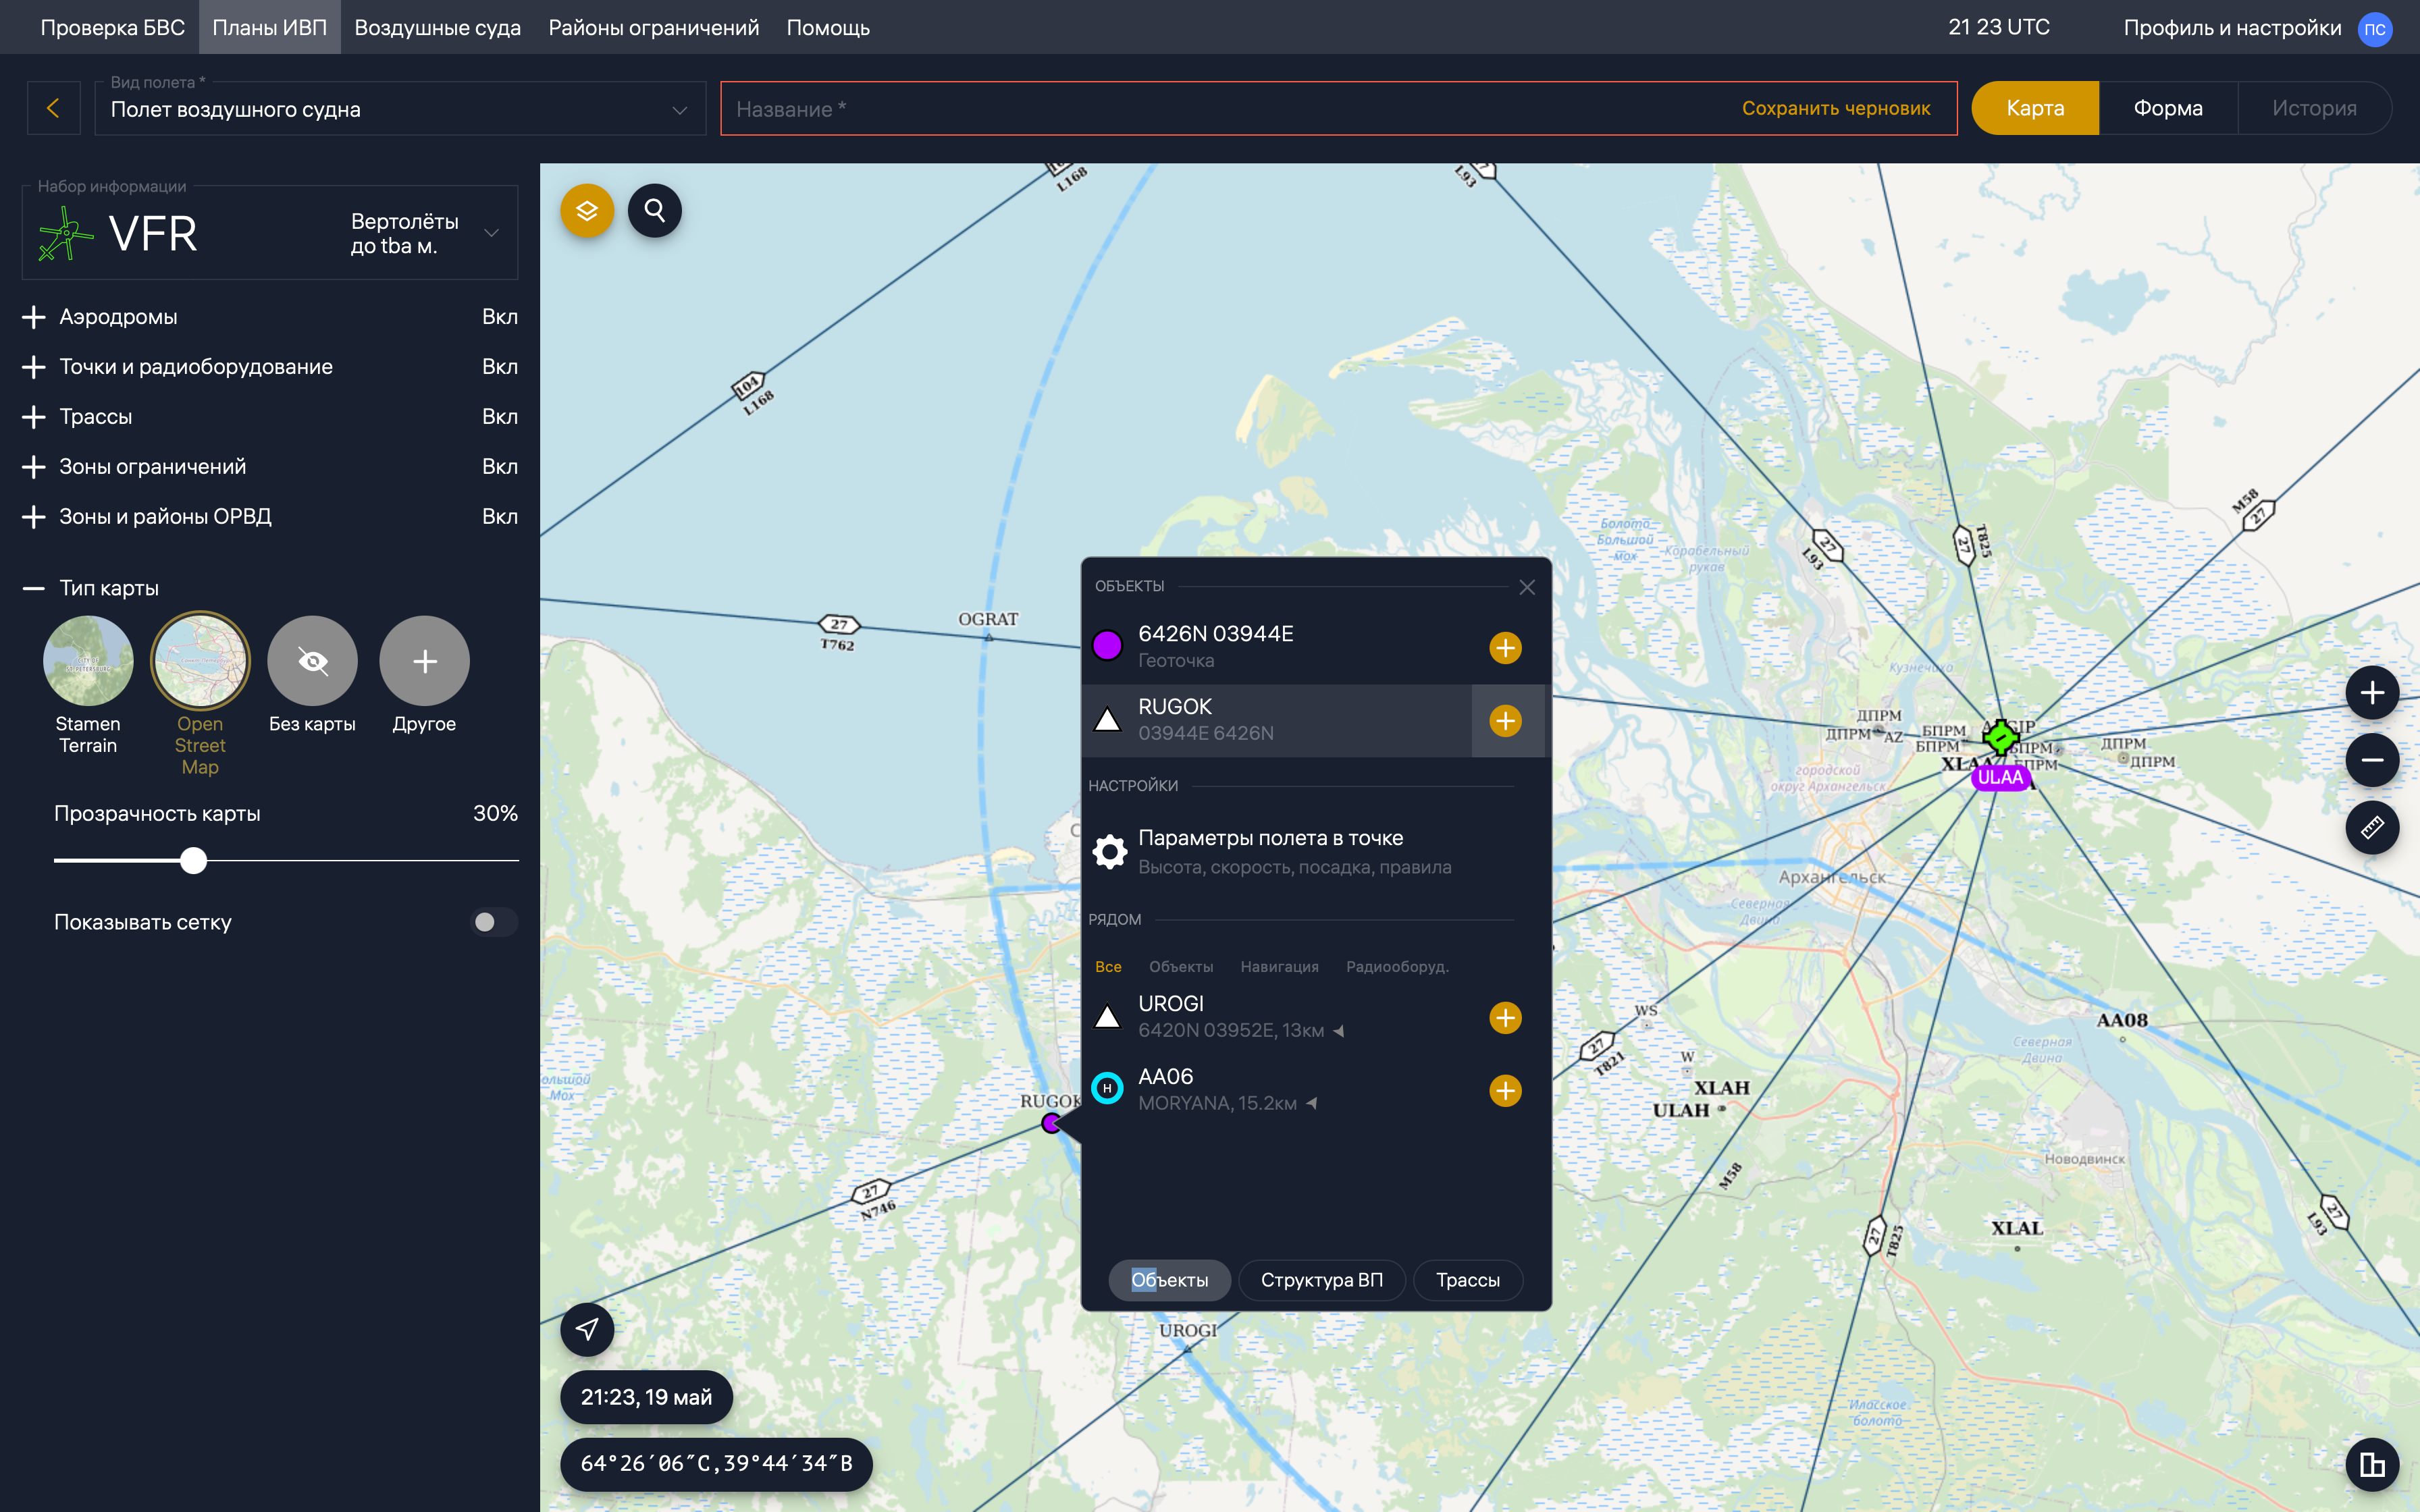Open the Вид полета dropdown
Image resolution: width=2420 pixels, height=1512 pixels.
tap(400, 109)
